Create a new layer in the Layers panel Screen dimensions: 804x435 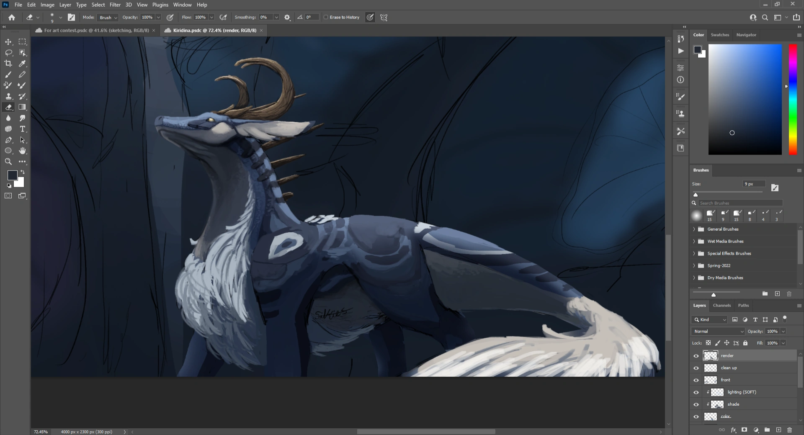click(x=778, y=430)
